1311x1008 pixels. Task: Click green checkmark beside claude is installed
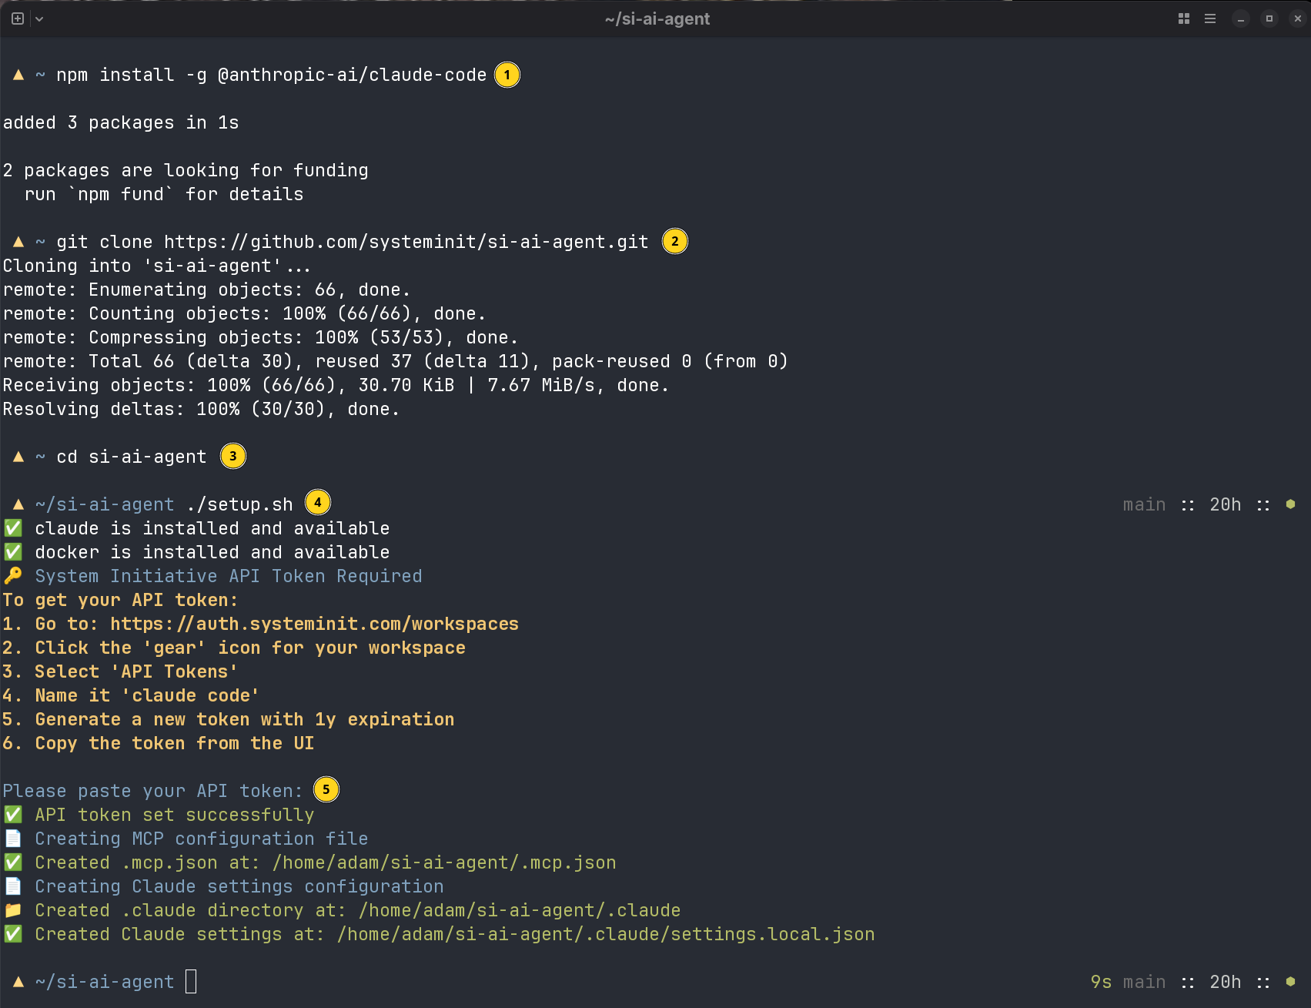13,528
